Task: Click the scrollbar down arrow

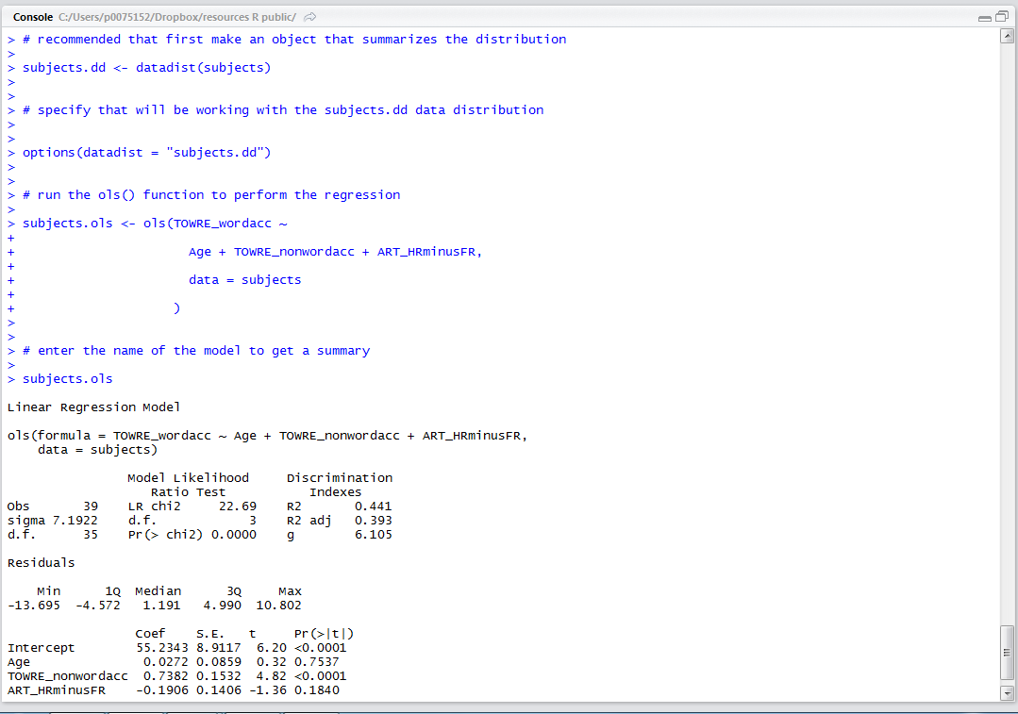Action: [1007, 693]
